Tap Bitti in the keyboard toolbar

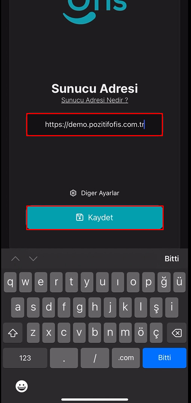click(172, 259)
